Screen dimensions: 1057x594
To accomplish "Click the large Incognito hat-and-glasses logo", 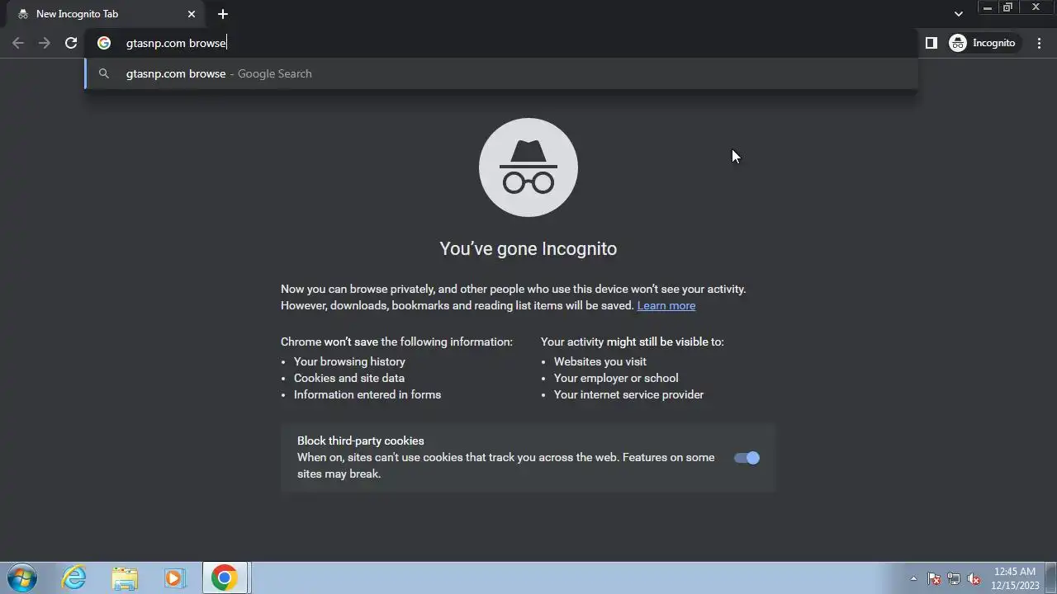I will pos(528,167).
